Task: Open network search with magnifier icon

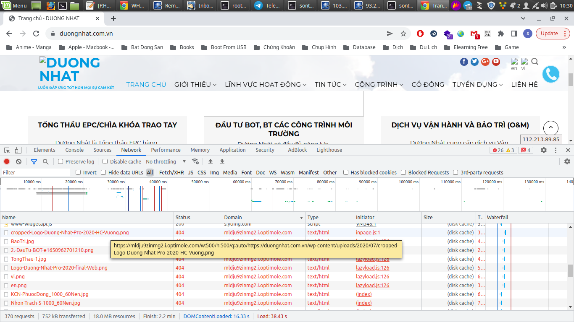Action: click(x=45, y=161)
